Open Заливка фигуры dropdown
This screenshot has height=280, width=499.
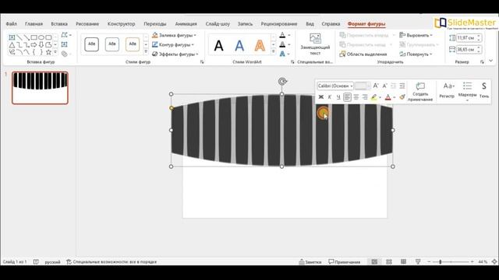coord(174,35)
